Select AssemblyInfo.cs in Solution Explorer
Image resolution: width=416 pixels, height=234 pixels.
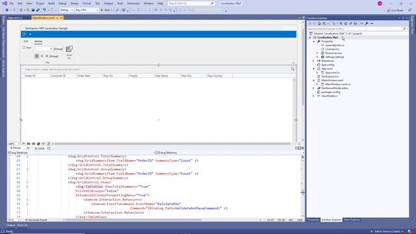[335, 45]
